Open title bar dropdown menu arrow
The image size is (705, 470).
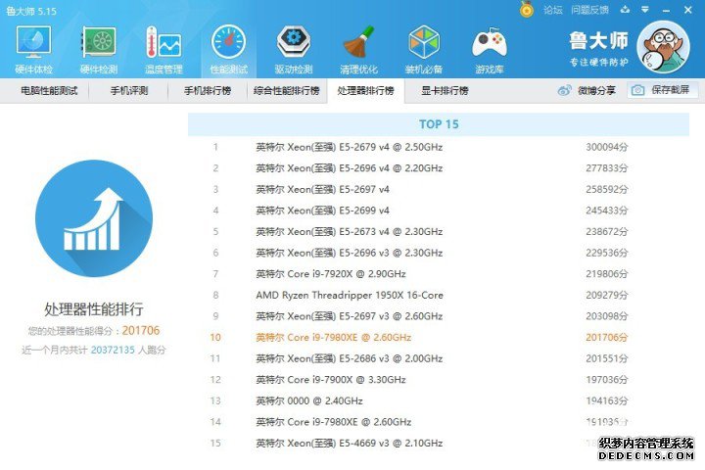[x=644, y=10]
